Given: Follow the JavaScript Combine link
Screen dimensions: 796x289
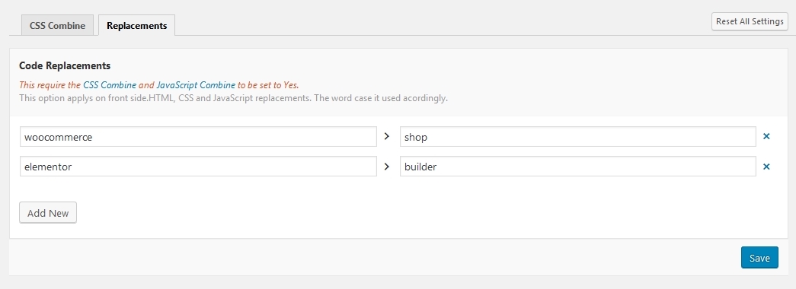Looking at the screenshot, I should 196,85.
